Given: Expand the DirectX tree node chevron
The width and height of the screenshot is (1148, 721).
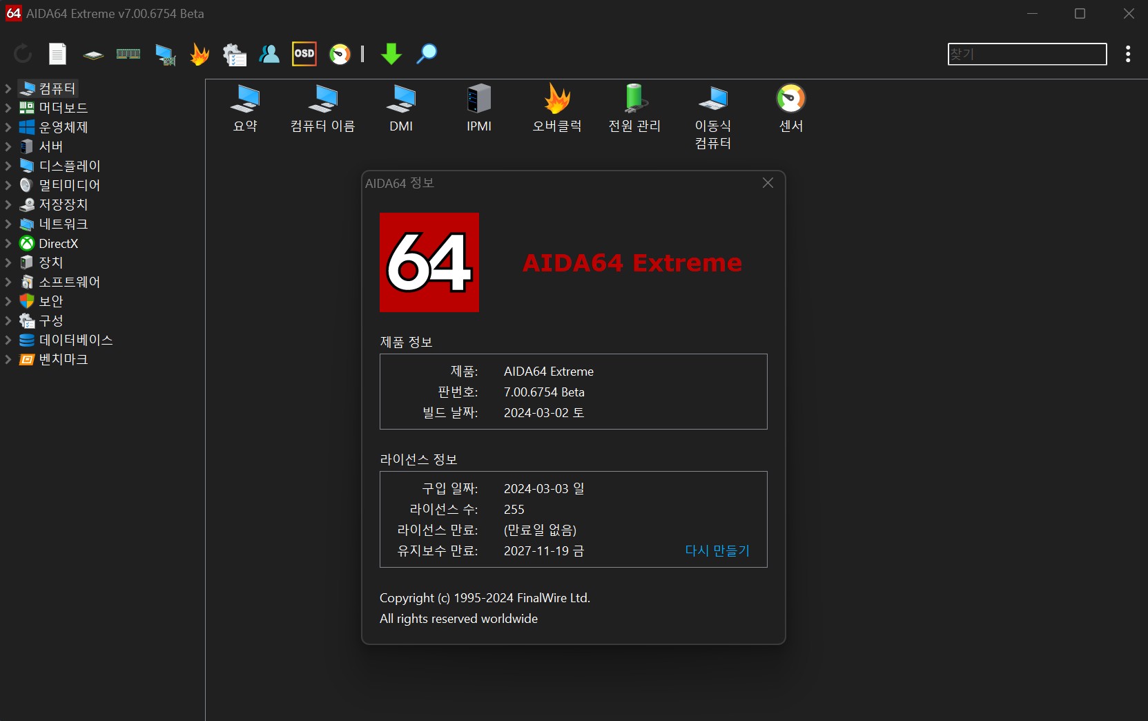Looking at the screenshot, I should click(8, 243).
